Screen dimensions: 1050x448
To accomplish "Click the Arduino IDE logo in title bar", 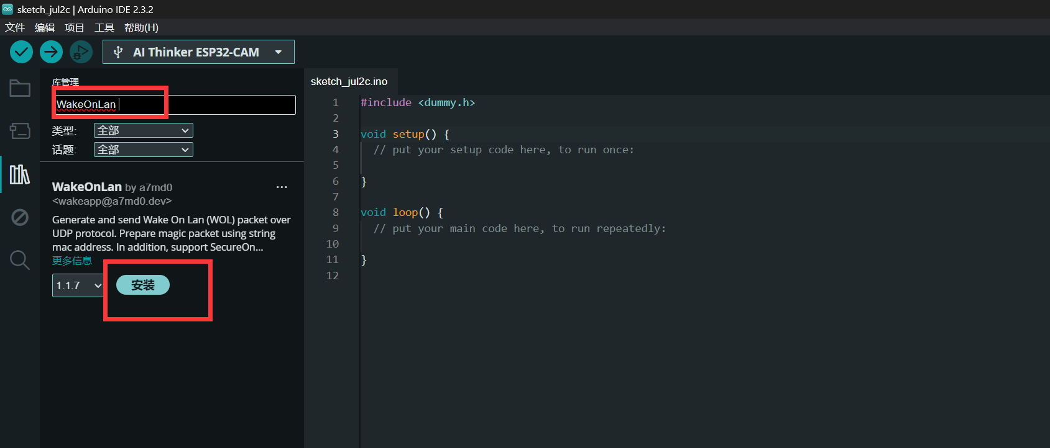I will click(x=7, y=9).
